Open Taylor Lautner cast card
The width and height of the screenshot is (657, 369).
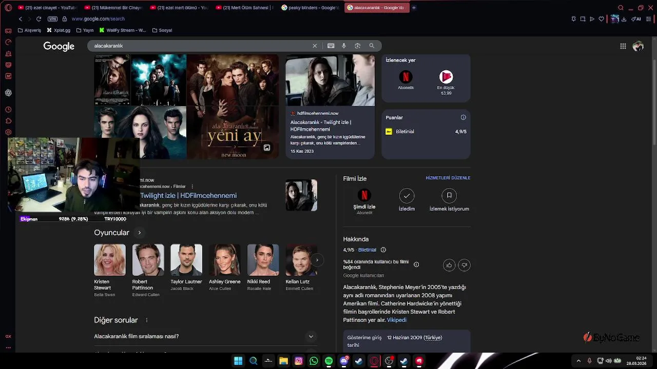click(186, 268)
